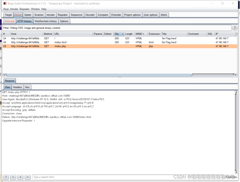Click the search help question mark button
This screenshot has height=182, width=240.
point(6,177)
